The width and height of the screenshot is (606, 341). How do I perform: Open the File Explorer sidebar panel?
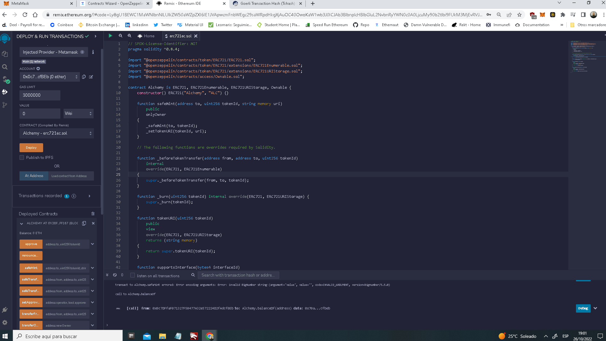[x=5, y=54]
